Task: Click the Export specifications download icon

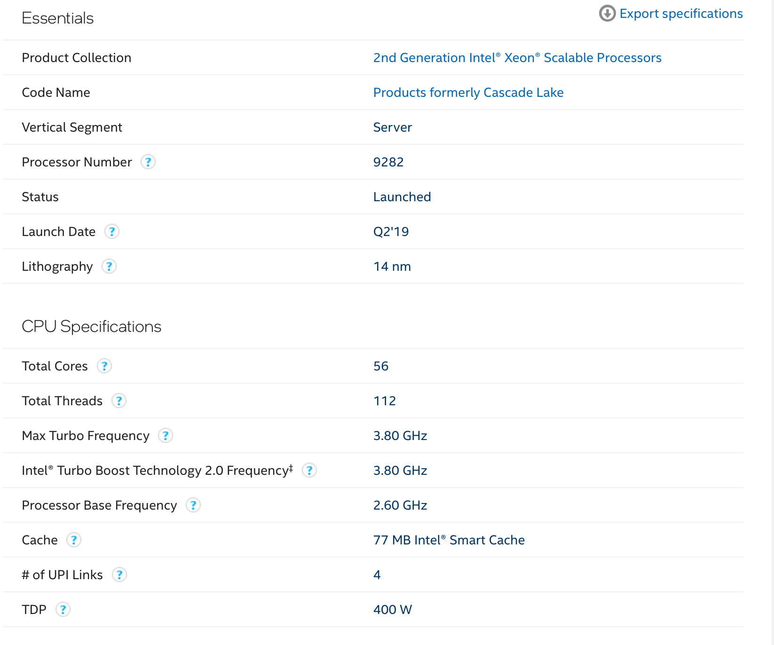Action: pyautogui.click(x=607, y=13)
